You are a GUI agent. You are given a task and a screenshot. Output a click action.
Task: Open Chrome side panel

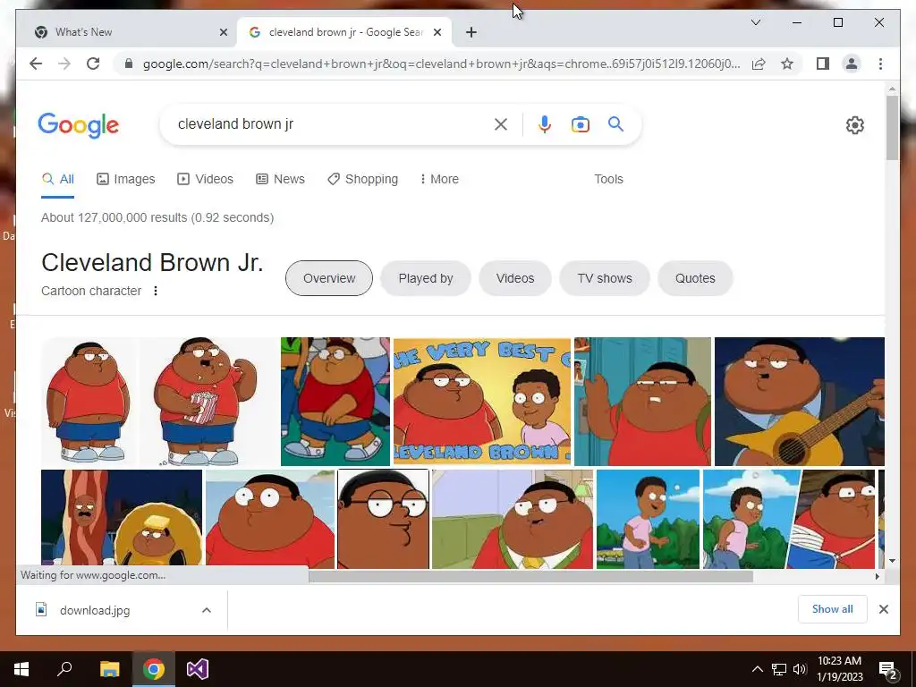click(x=823, y=64)
